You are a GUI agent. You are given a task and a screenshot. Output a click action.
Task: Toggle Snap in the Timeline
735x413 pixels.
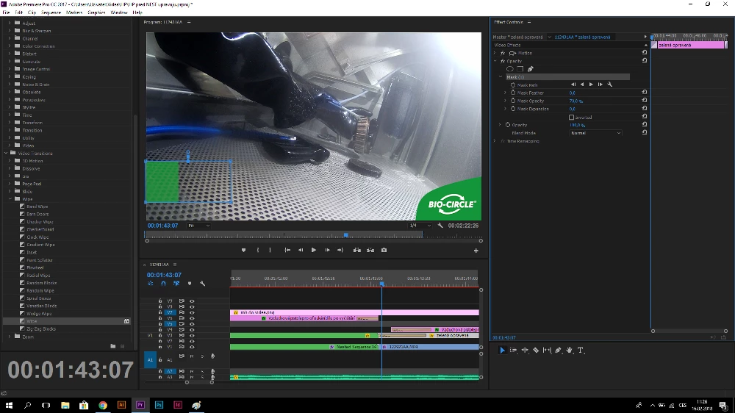click(x=163, y=284)
